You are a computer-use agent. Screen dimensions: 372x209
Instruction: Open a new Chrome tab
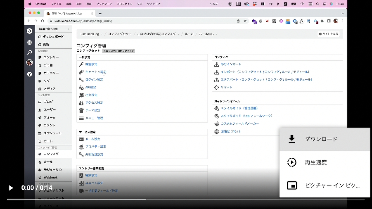(100, 14)
